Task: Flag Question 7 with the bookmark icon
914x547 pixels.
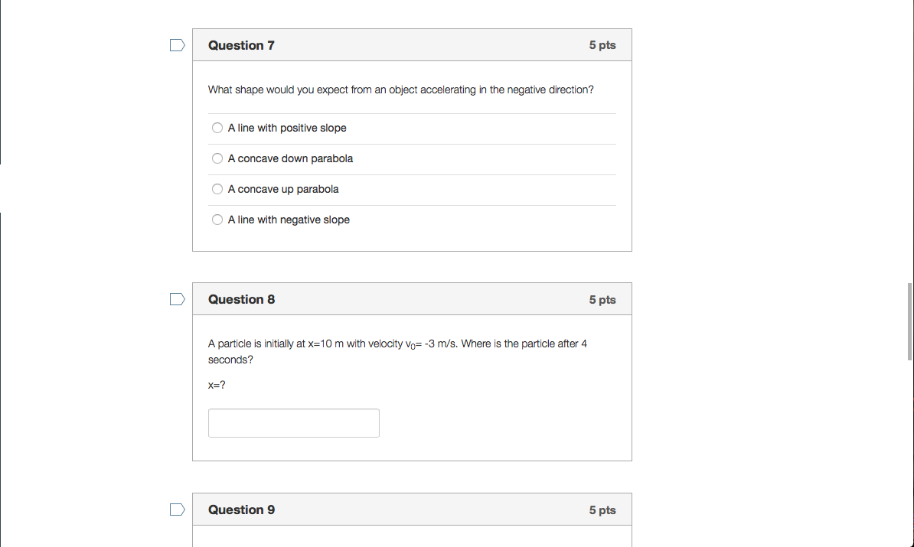Action: (177, 45)
